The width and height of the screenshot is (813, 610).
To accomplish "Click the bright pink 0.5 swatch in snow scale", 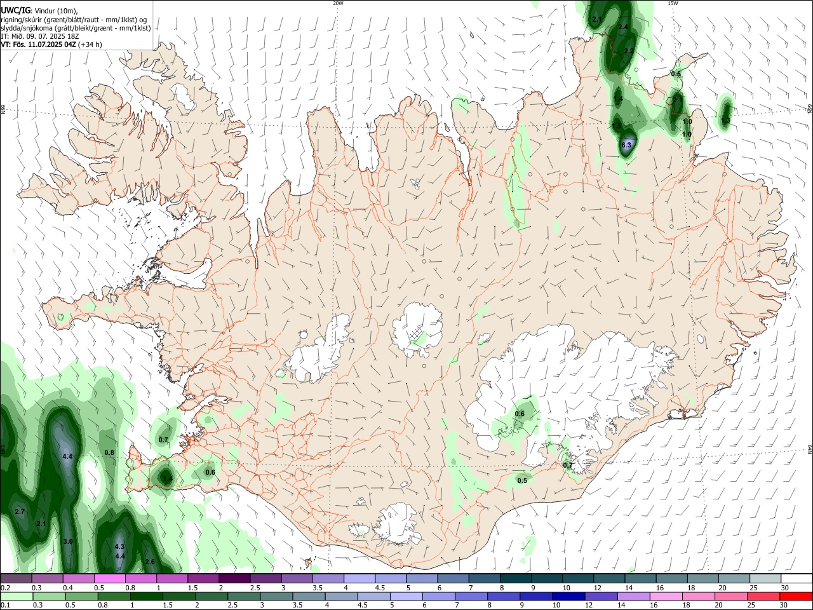I will pos(110,579).
